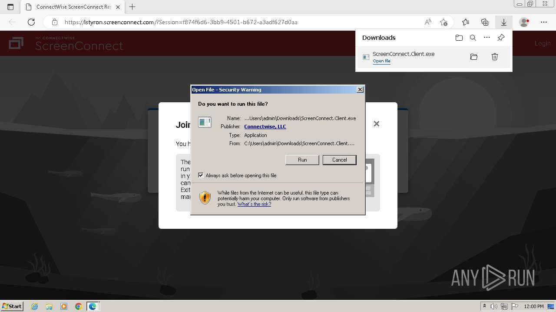
Task: Click the application icon beside file name in dialog
Action: (205, 122)
